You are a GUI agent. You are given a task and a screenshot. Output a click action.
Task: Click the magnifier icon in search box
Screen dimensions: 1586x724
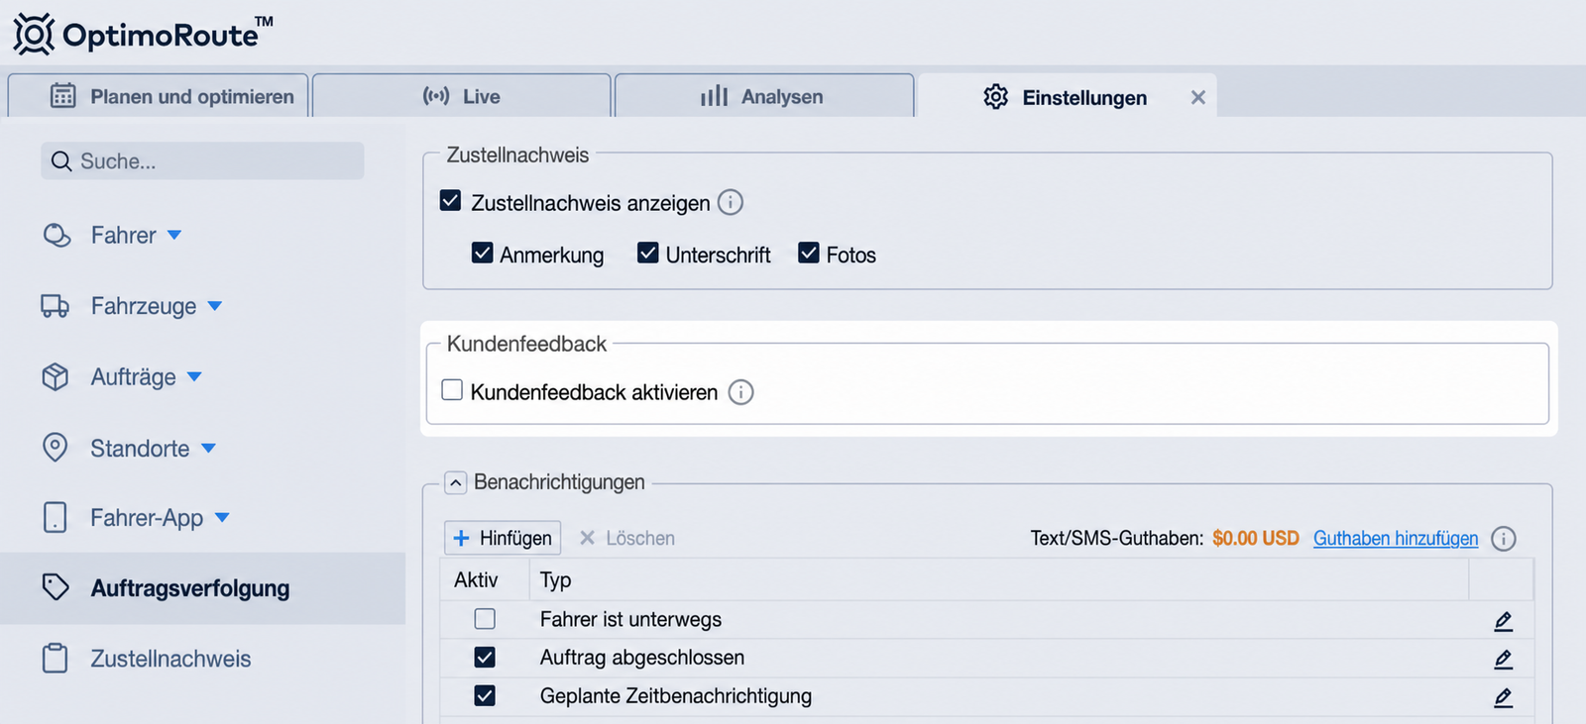(x=61, y=161)
